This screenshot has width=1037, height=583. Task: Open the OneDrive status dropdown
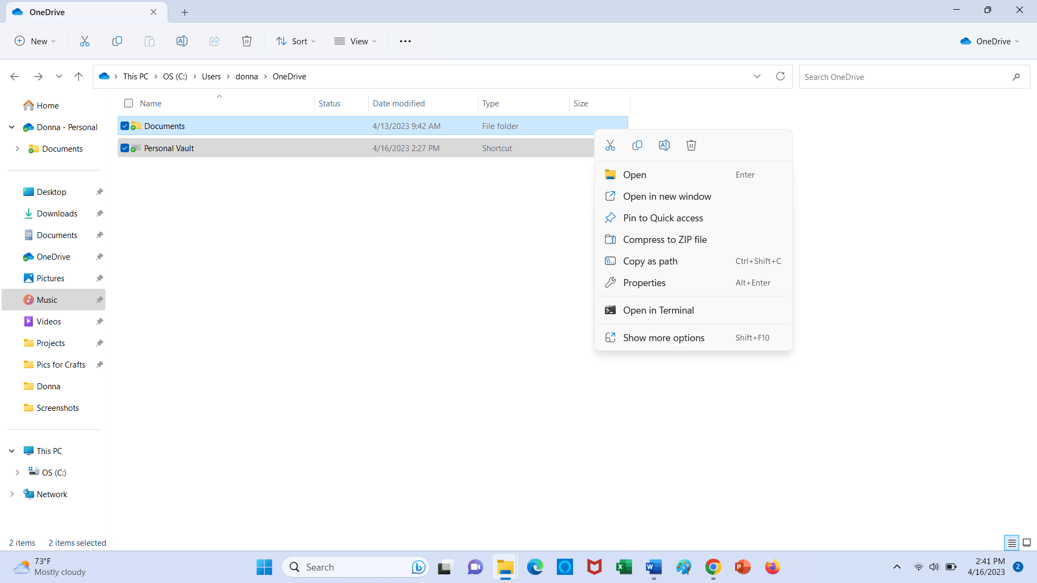click(990, 41)
